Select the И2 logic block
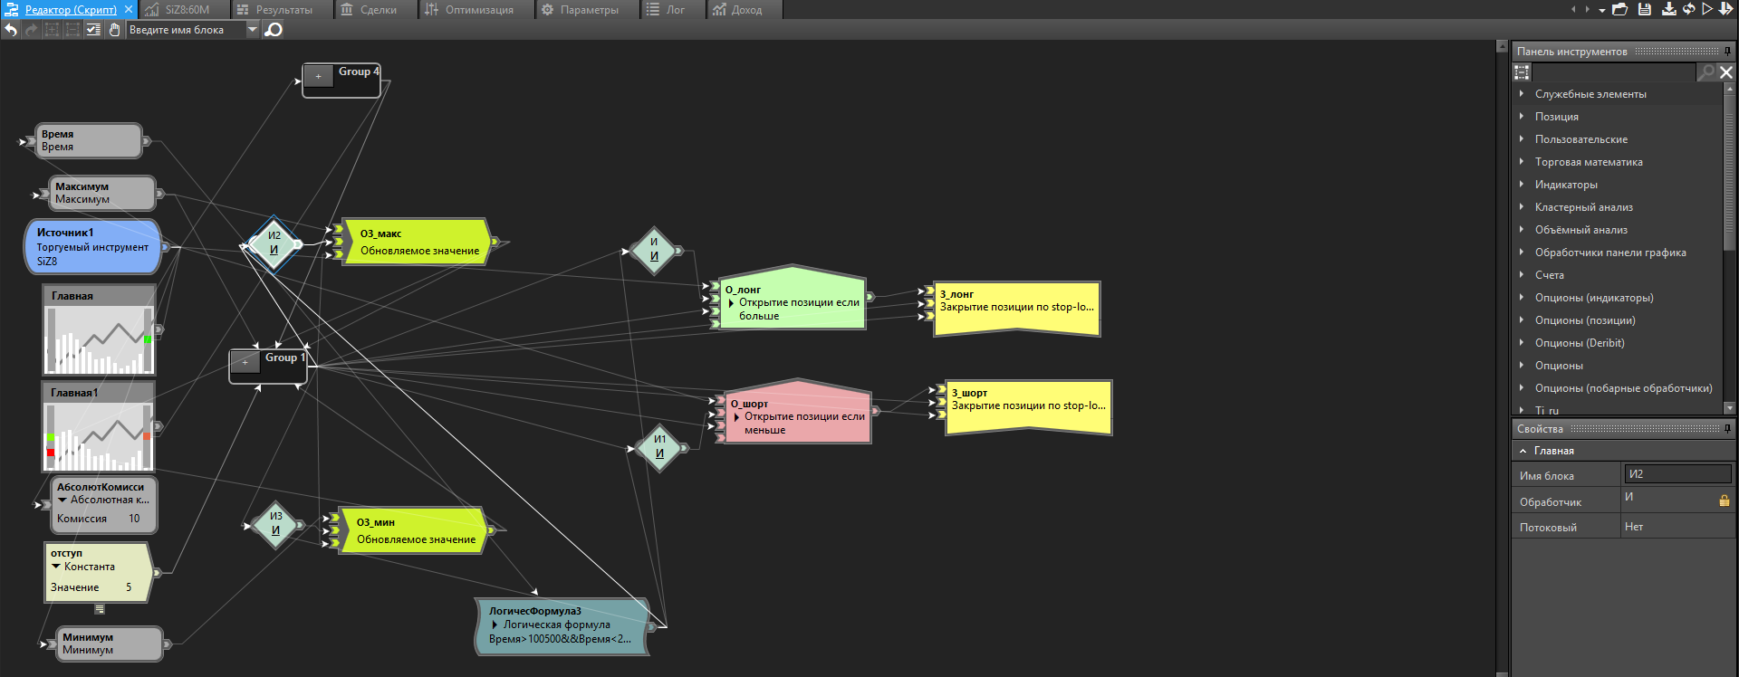 pos(274,243)
